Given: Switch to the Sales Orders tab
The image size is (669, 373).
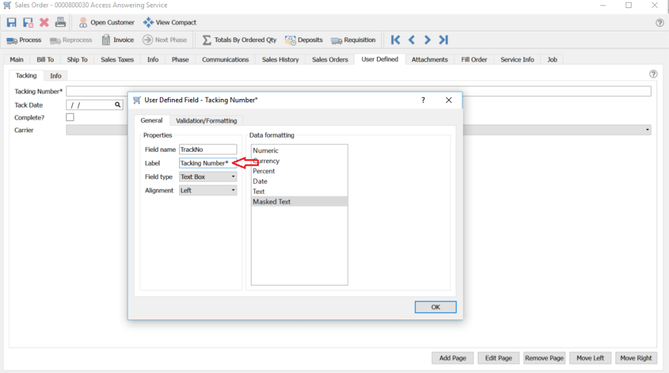Looking at the screenshot, I should click(330, 59).
